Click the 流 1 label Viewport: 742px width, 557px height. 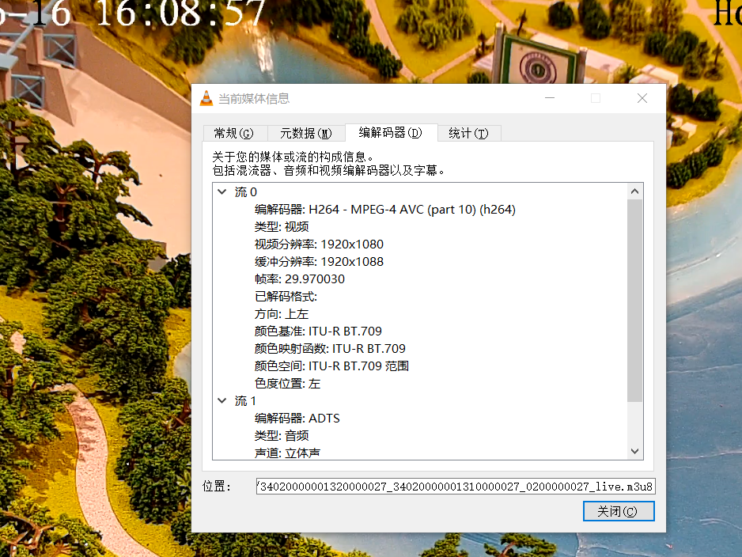(245, 401)
